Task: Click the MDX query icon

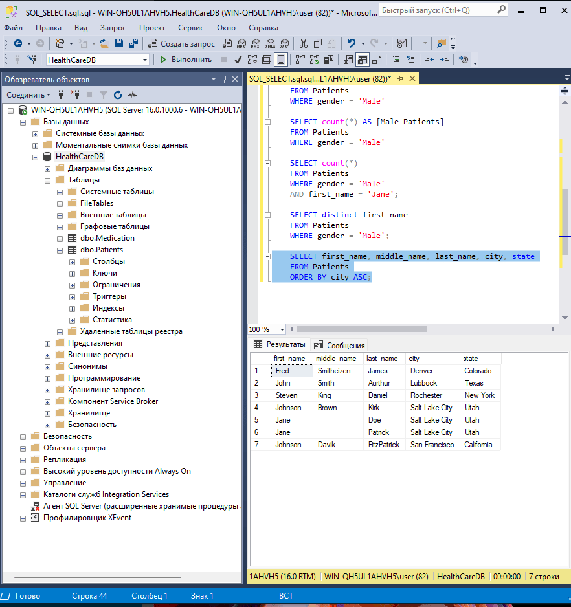Action: pos(241,43)
